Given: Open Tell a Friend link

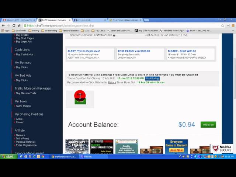Looking at the screenshot, I should (22, 139).
